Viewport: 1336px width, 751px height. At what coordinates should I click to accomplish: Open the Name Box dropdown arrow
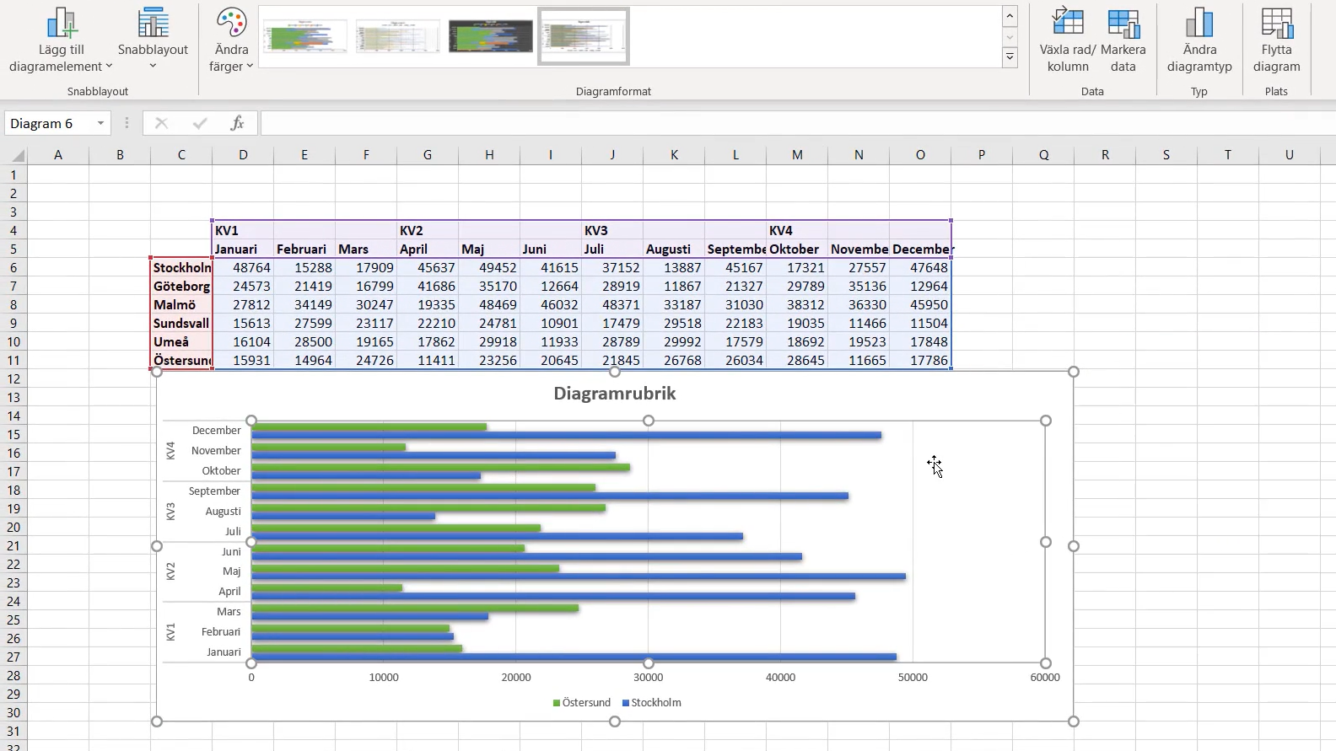(x=100, y=123)
